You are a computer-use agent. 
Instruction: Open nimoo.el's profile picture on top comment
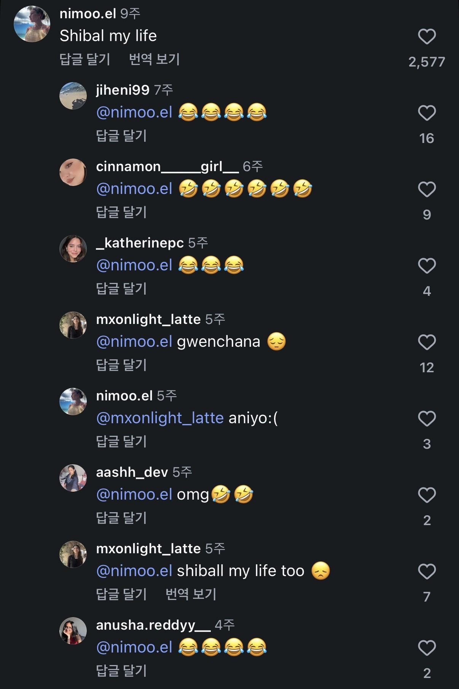point(32,24)
